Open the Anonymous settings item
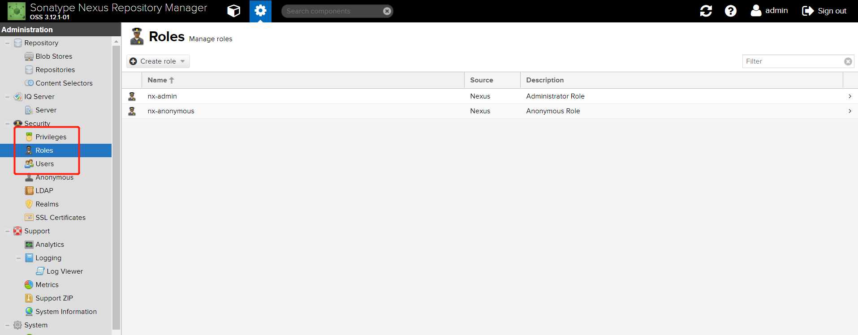Viewport: 858px width, 335px height. click(55, 177)
